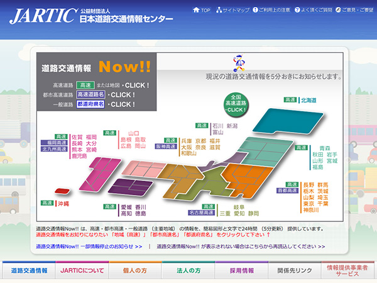377x283 pixels.
Task: Open the ご利用上の注意 notice link
Action: pyautogui.click(x=271, y=10)
